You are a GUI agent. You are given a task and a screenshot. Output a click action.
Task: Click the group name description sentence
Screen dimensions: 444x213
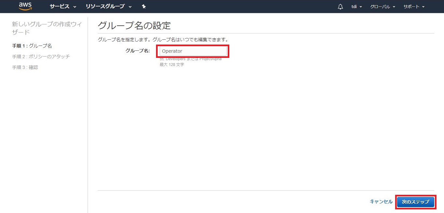tap(163, 40)
